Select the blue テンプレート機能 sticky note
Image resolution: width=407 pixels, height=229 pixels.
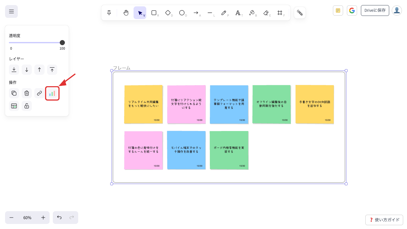(x=229, y=104)
